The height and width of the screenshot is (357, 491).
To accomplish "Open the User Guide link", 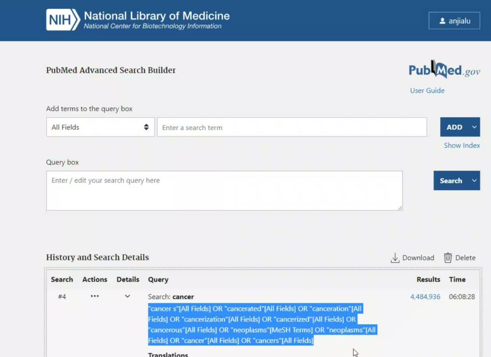I will (x=427, y=91).
